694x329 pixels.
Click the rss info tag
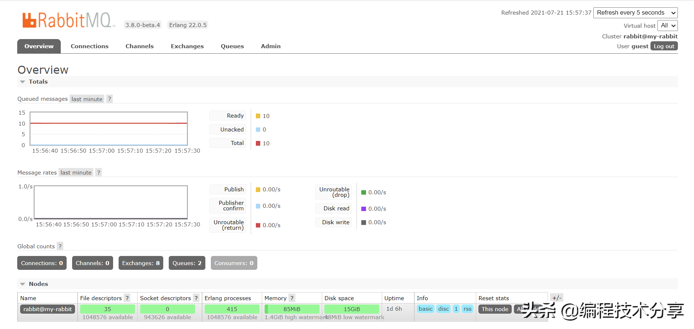(467, 309)
